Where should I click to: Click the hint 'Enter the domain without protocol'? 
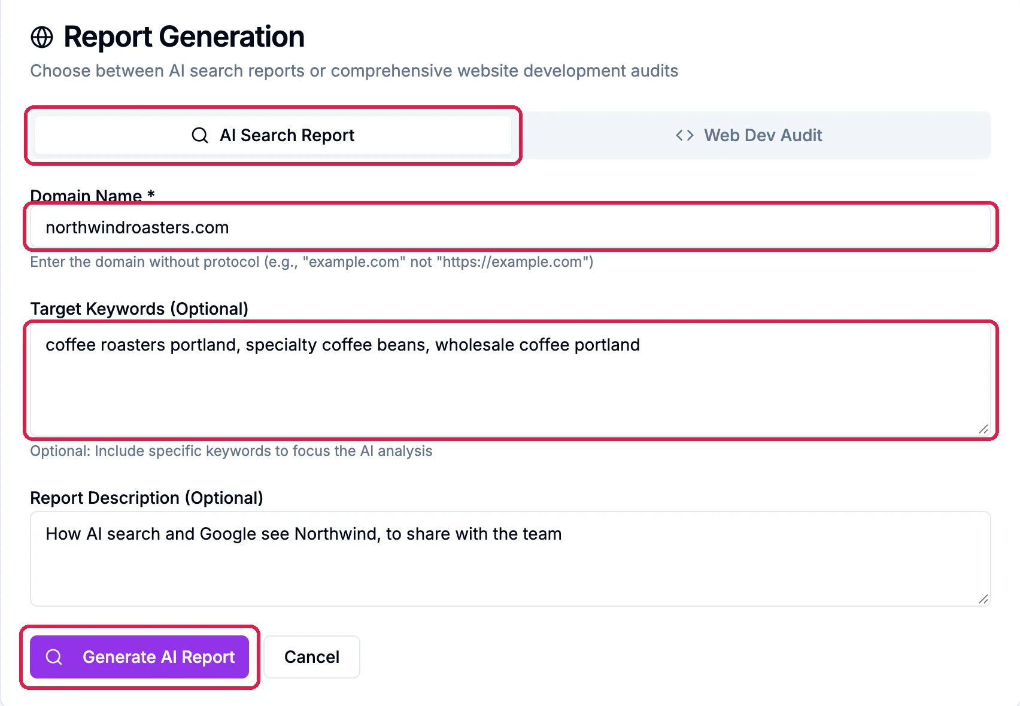312,262
